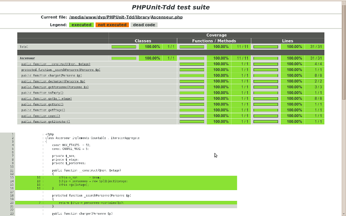This screenshot has width=346, height=216.
Task: Click source line 'protected function _searchPersonne(Personne $p)' in code
Action: [92, 196]
